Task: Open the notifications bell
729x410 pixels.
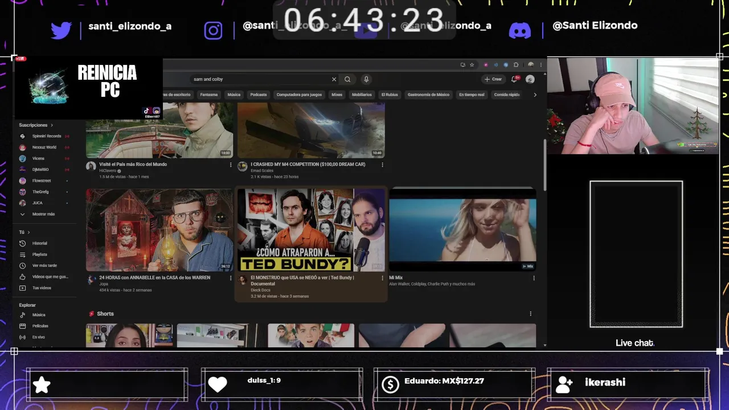Action: 514,79
